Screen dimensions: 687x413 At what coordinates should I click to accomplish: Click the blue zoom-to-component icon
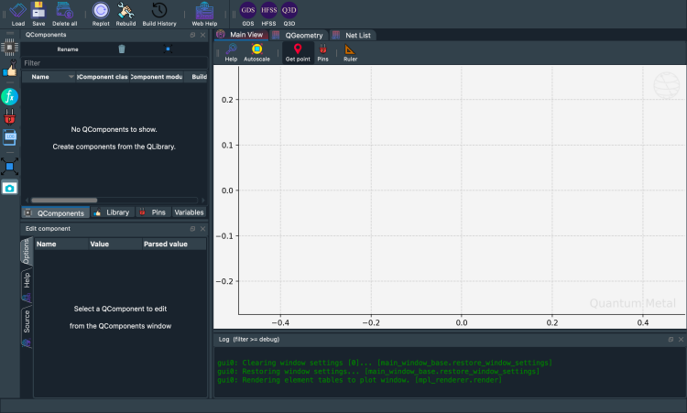coord(168,49)
